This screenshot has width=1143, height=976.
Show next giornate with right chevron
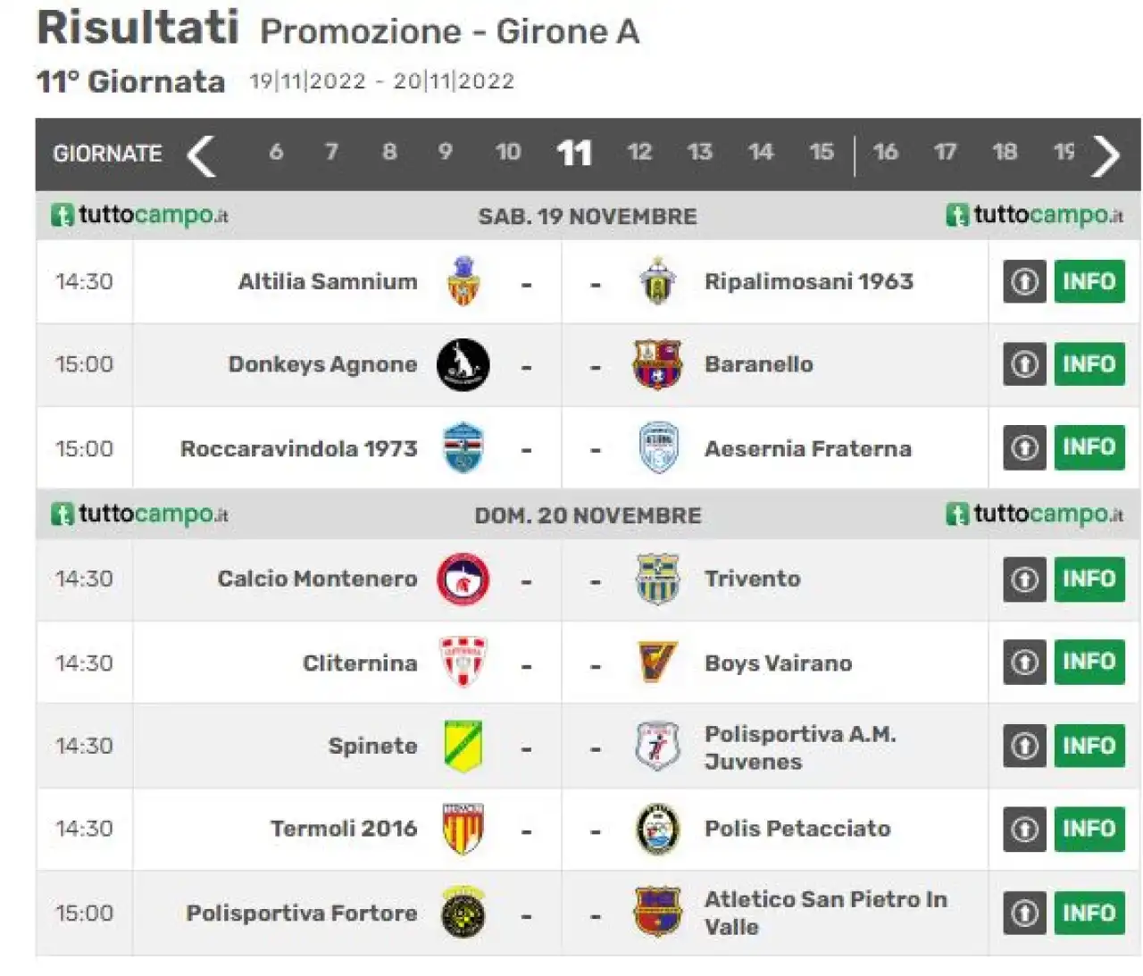(1106, 155)
